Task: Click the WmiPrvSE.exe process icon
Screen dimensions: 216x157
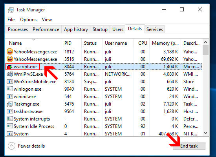Action: point(10,74)
